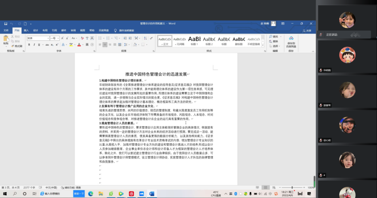This screenshot has height=198, width=377.
Task: Switch to Read Mode view in status bar
Action: (257, 188)
